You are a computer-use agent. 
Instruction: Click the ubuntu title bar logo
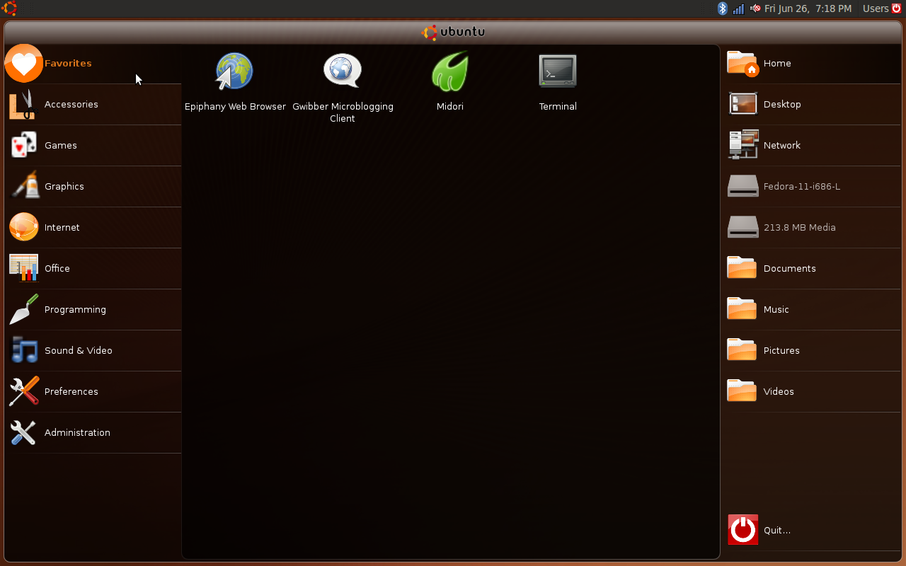pyautogui.click(x=453, y=32)
